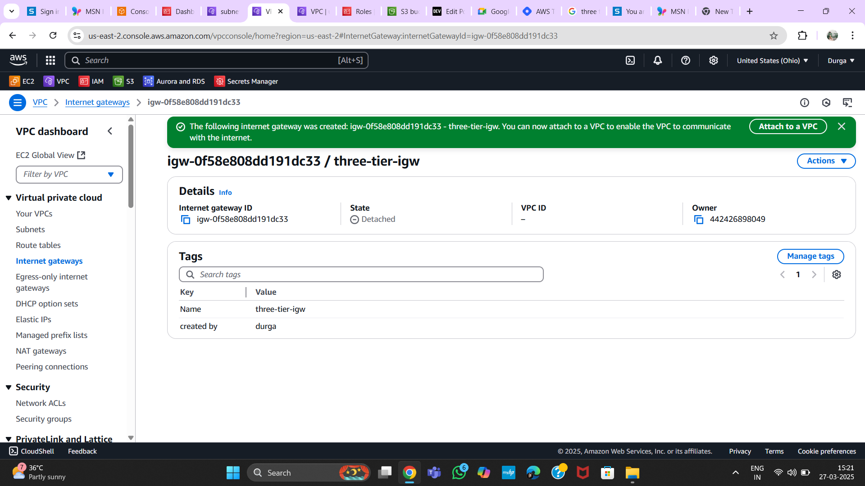The image size is (865, 486).
Task: Click the Manage tags button
Action: [810, 256]
